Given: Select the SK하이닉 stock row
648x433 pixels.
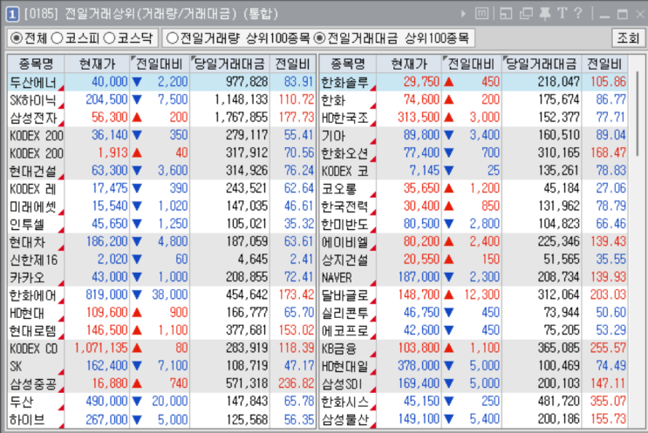Looking at the screenshot, I should (161, 100).
